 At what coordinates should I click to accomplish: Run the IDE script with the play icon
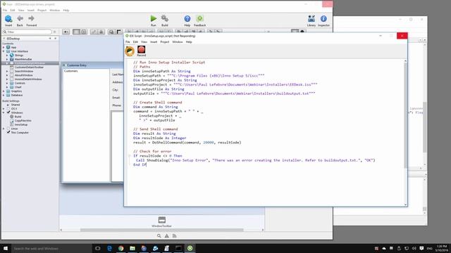[x=130, y=51]
